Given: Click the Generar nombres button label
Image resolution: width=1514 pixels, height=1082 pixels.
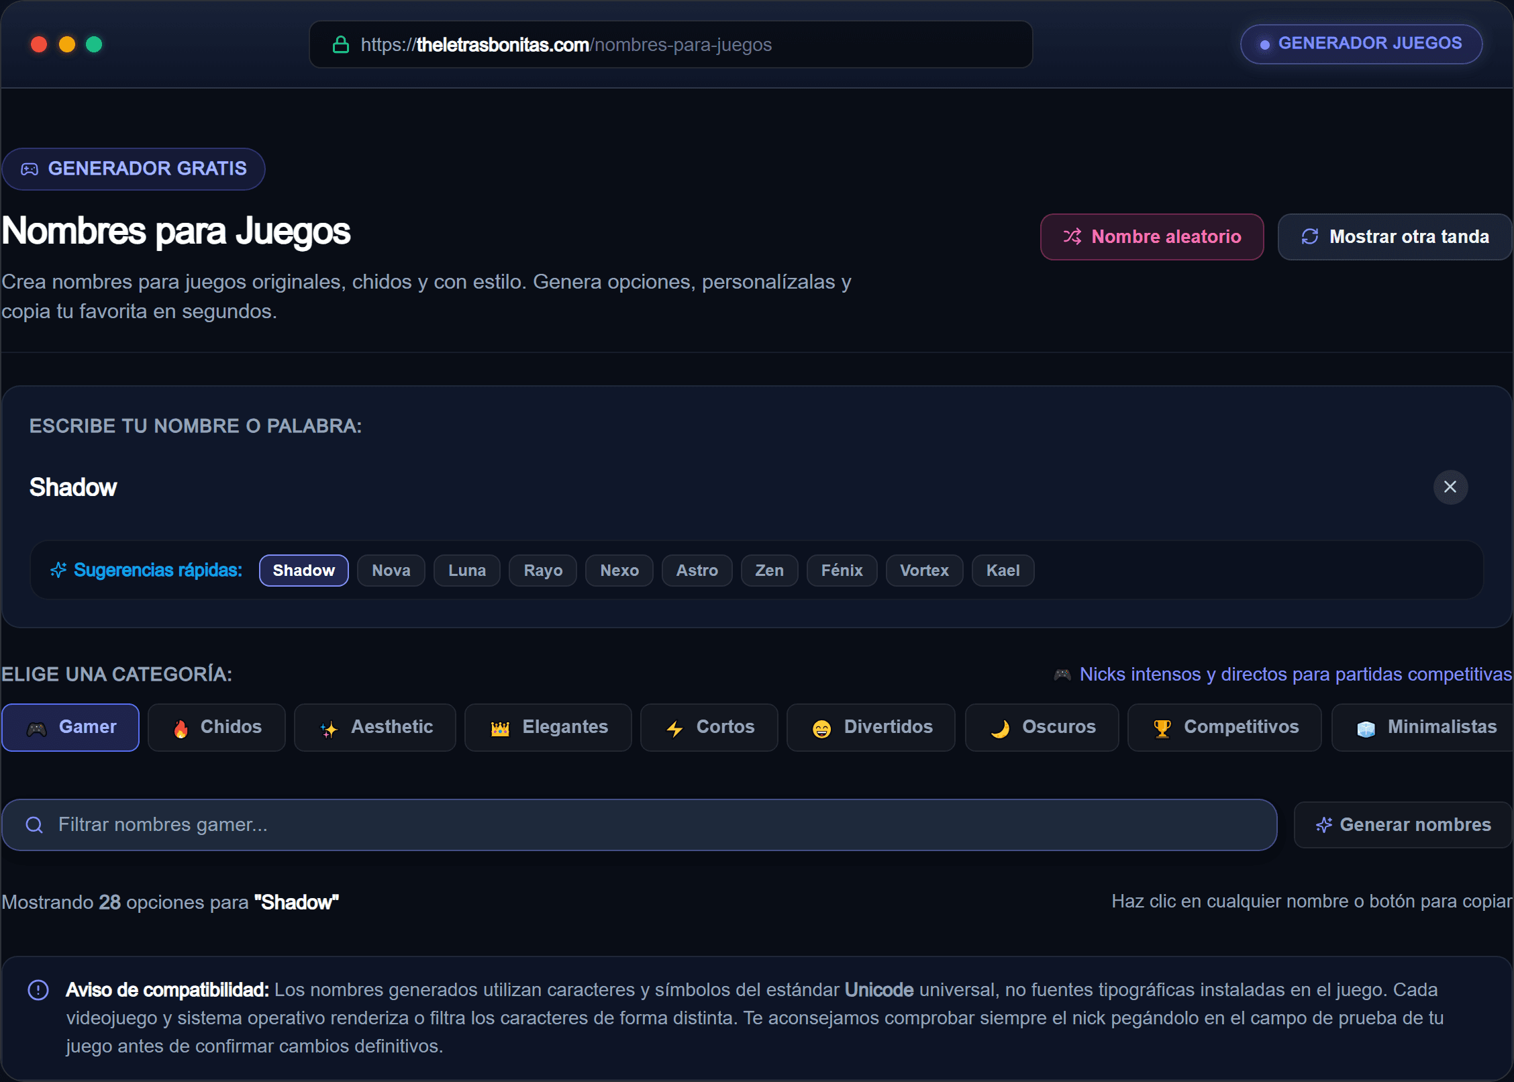Looking at the screenshot, I should tap(1415, 825).
